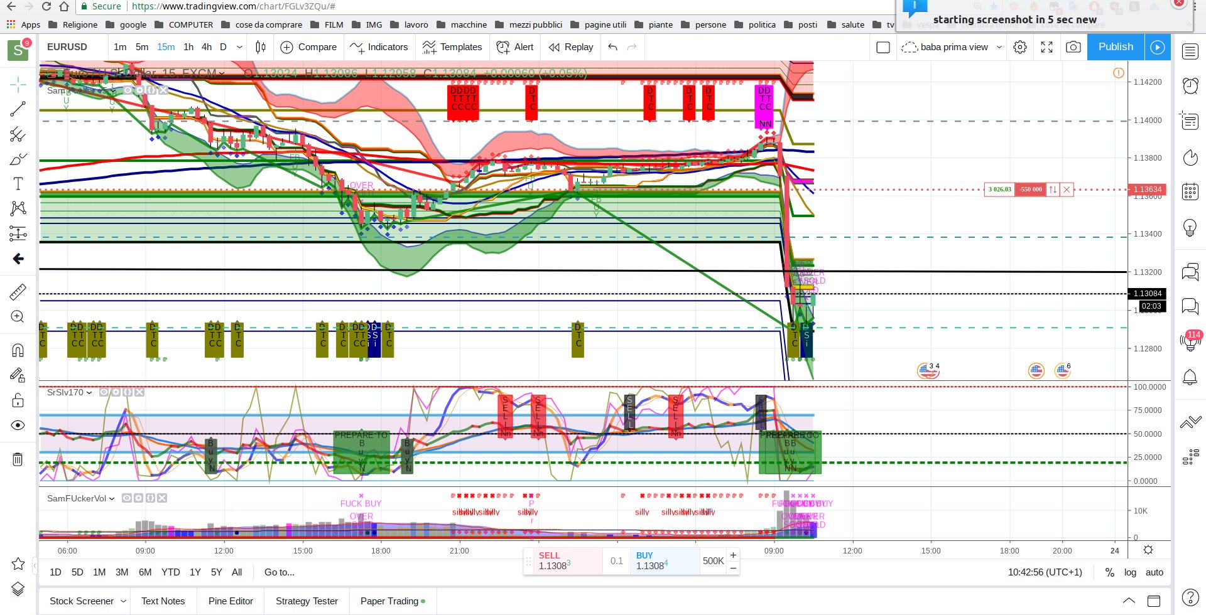
Task: Activate the zoom in tool
Action: coord(18,317)
